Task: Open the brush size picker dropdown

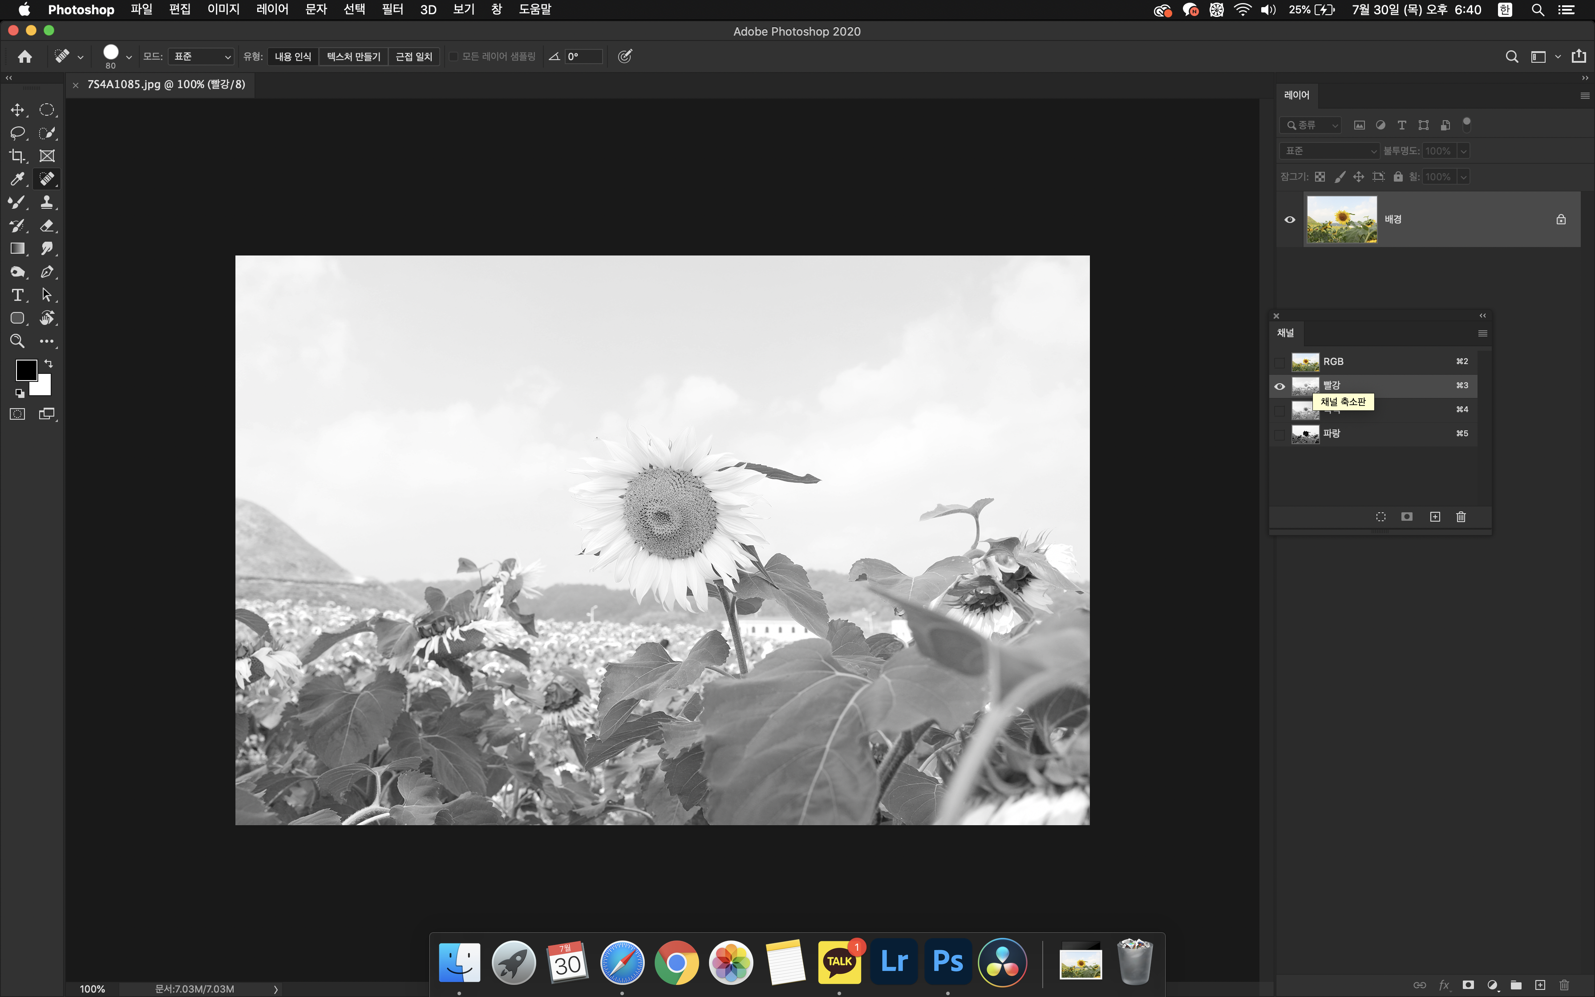Action: click(x=129, y=57)
